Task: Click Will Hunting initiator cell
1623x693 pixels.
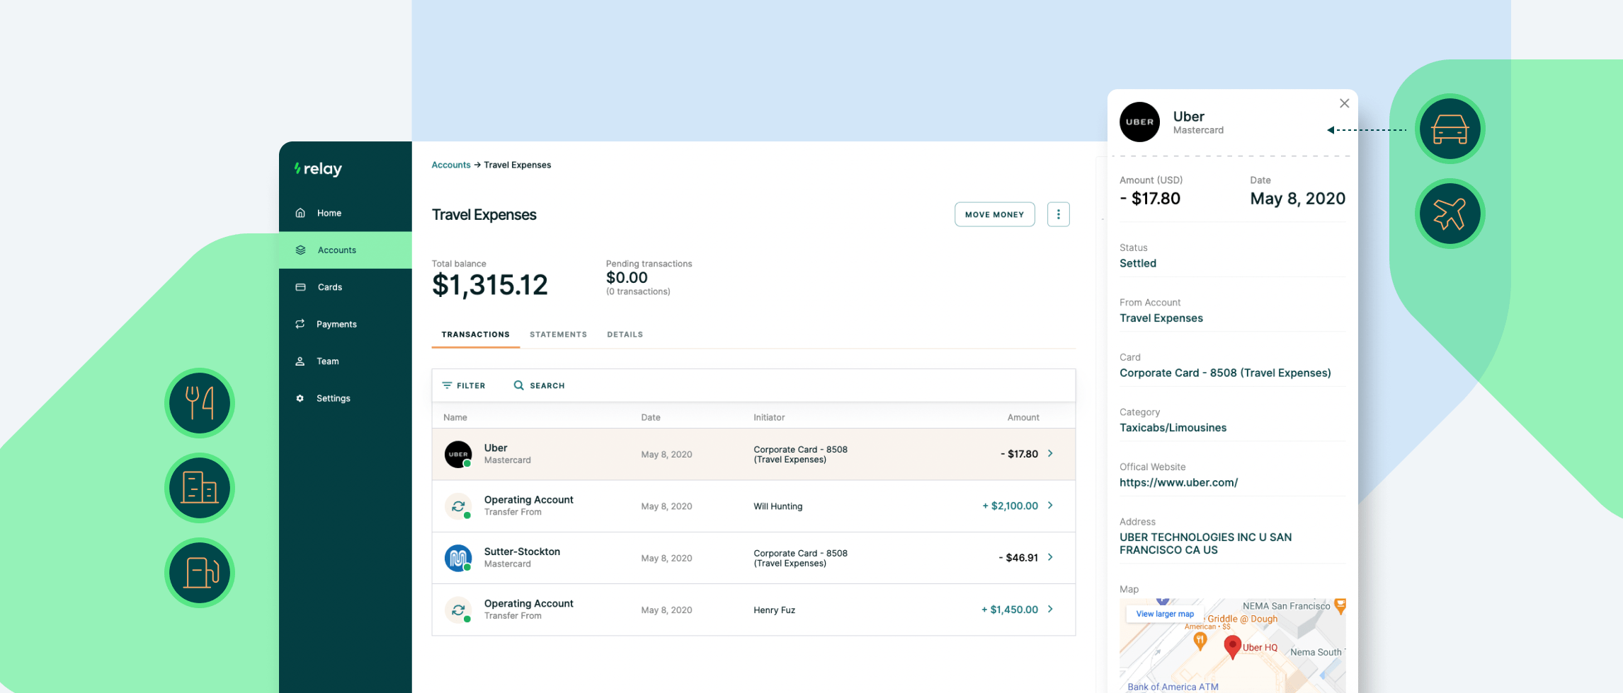Action: [x=778, y=506]
